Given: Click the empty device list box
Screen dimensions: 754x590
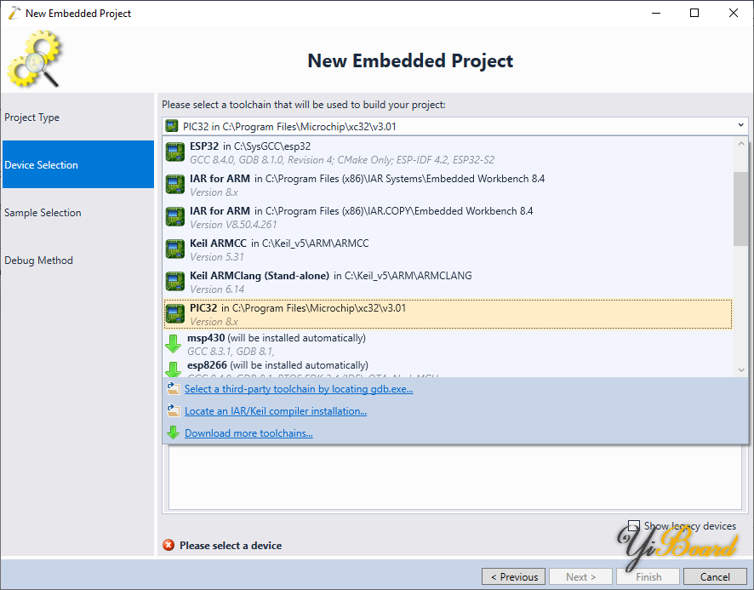Looking at the screenshot, I should tap(454, 477).
